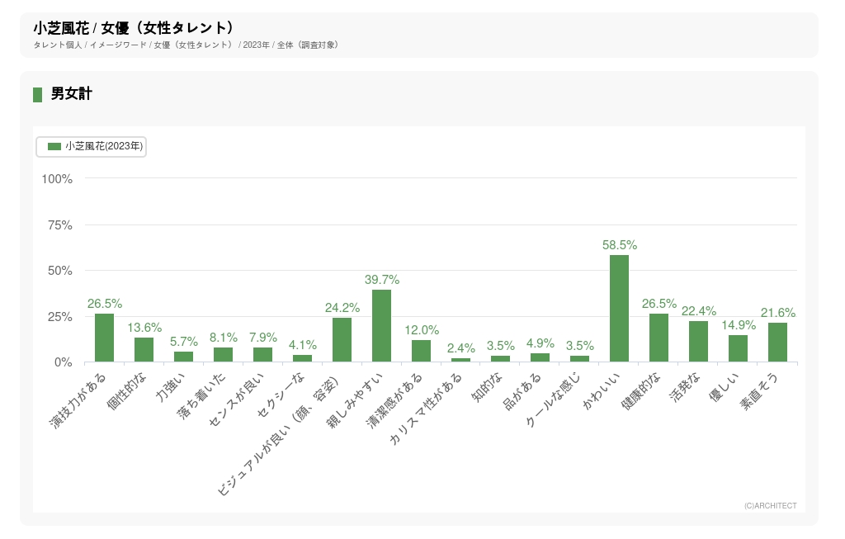Click the green legend color swatch

54,146
